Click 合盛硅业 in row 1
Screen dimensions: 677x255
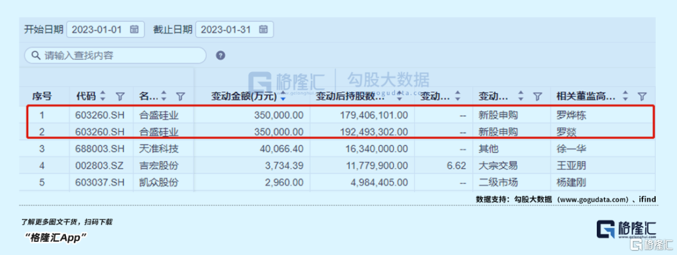159,115
